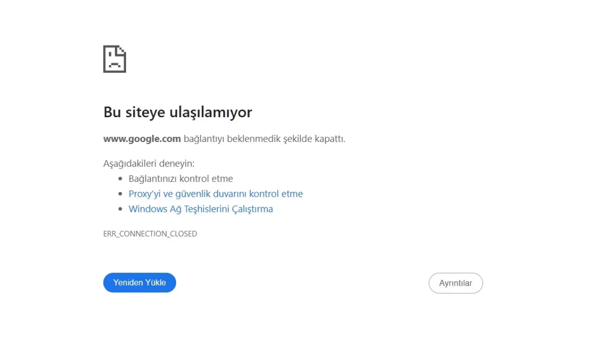
Task: Click the bullet before the Proxy'yi link
Action: point(120,194)
